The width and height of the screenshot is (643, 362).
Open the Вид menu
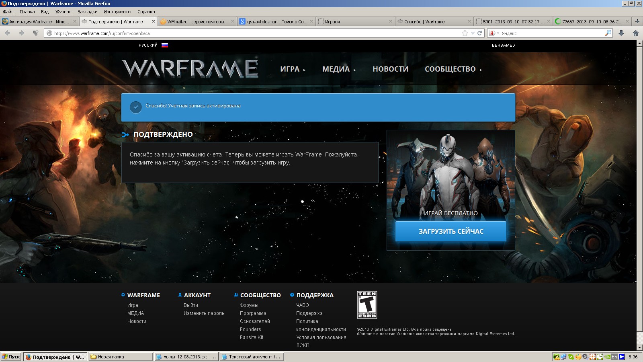pyautogui.click(x=45, y=12)
